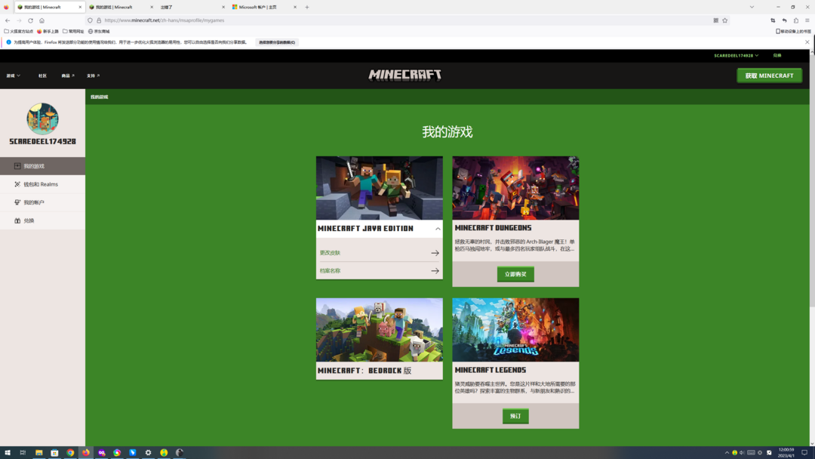Close the 出错了 tab
Viewport: 815px width, 459px height.
point(223,7)
